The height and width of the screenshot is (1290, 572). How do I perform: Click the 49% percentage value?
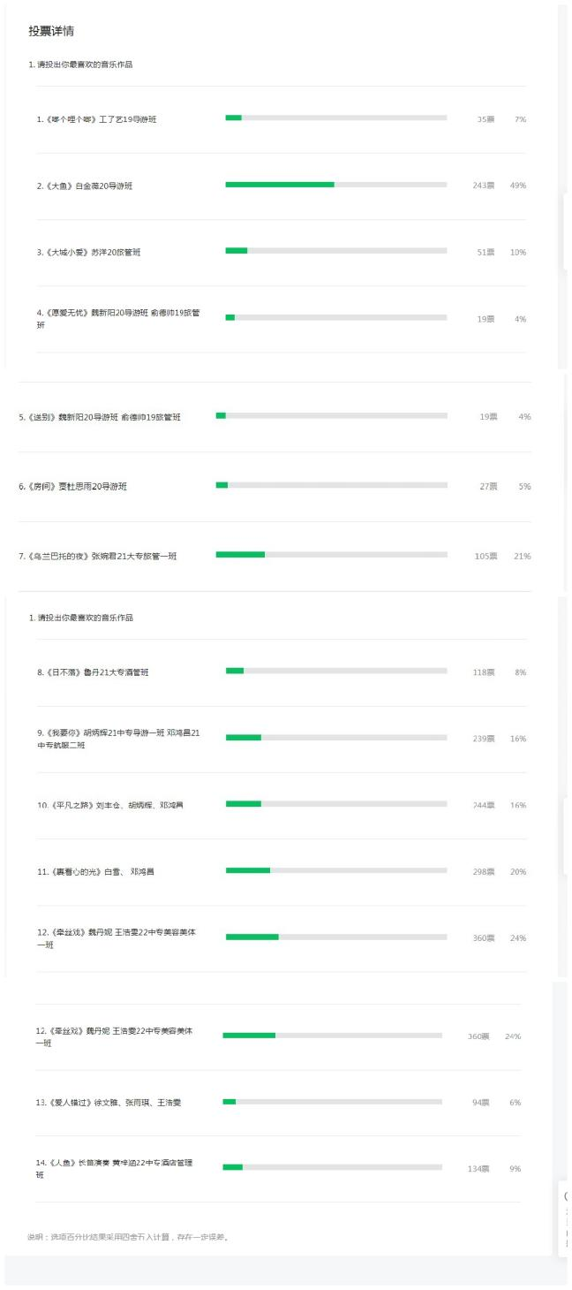click(518, 186)
